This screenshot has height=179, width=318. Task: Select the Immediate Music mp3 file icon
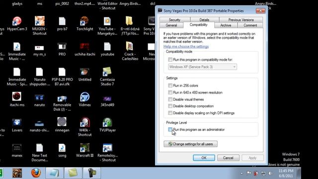click(17, 47)
